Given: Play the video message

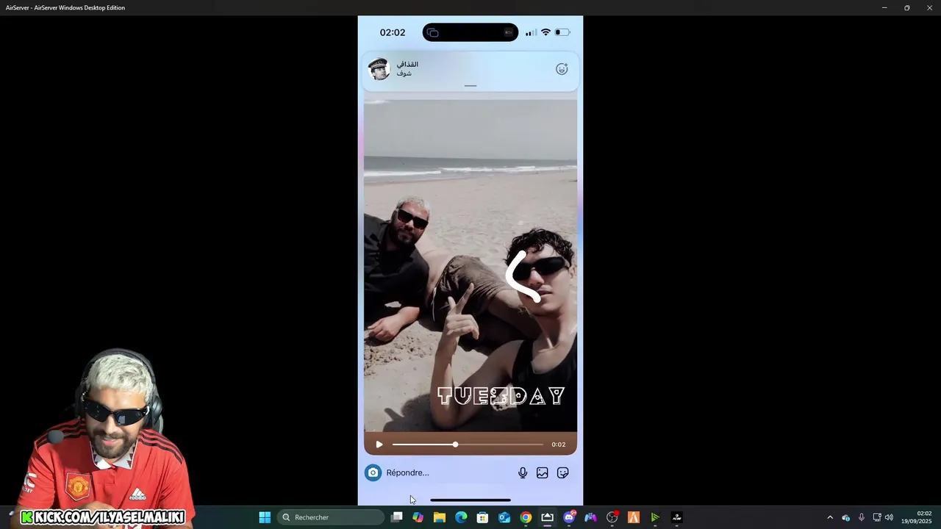Looking at the screenshot, I should (x=379, y=445).
